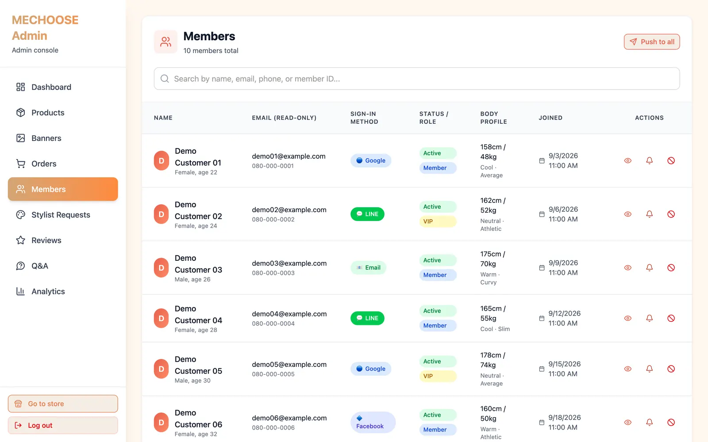This screenshot has width=708, height=442.
Task: Click bell icon for Demo Customer 02
Action: coord(649,214)
